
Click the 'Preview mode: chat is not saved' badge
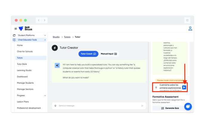click(x=170, y=80)
